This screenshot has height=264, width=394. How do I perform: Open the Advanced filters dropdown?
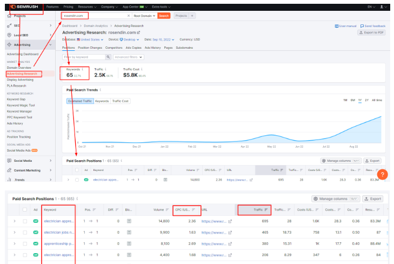[x=129, y=57]
